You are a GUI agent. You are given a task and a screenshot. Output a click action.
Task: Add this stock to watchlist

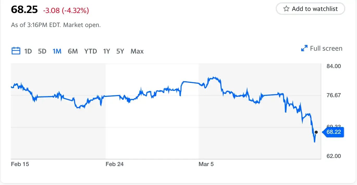point(310,9)
